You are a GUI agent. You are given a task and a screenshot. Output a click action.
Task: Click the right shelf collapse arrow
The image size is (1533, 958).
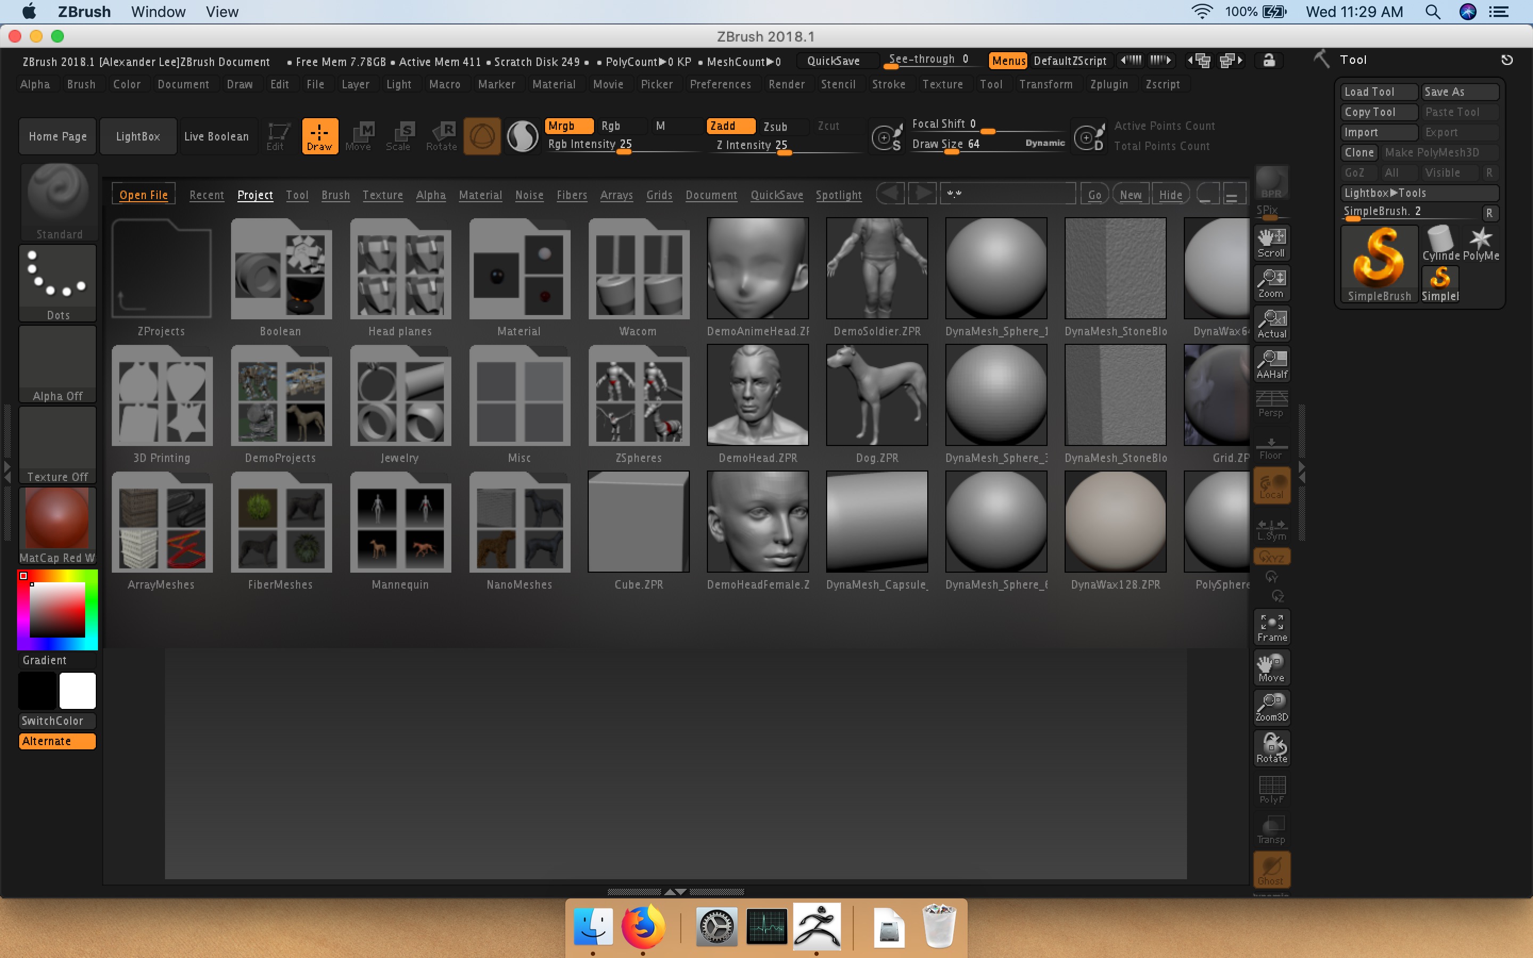click(x=1302, y=472)
